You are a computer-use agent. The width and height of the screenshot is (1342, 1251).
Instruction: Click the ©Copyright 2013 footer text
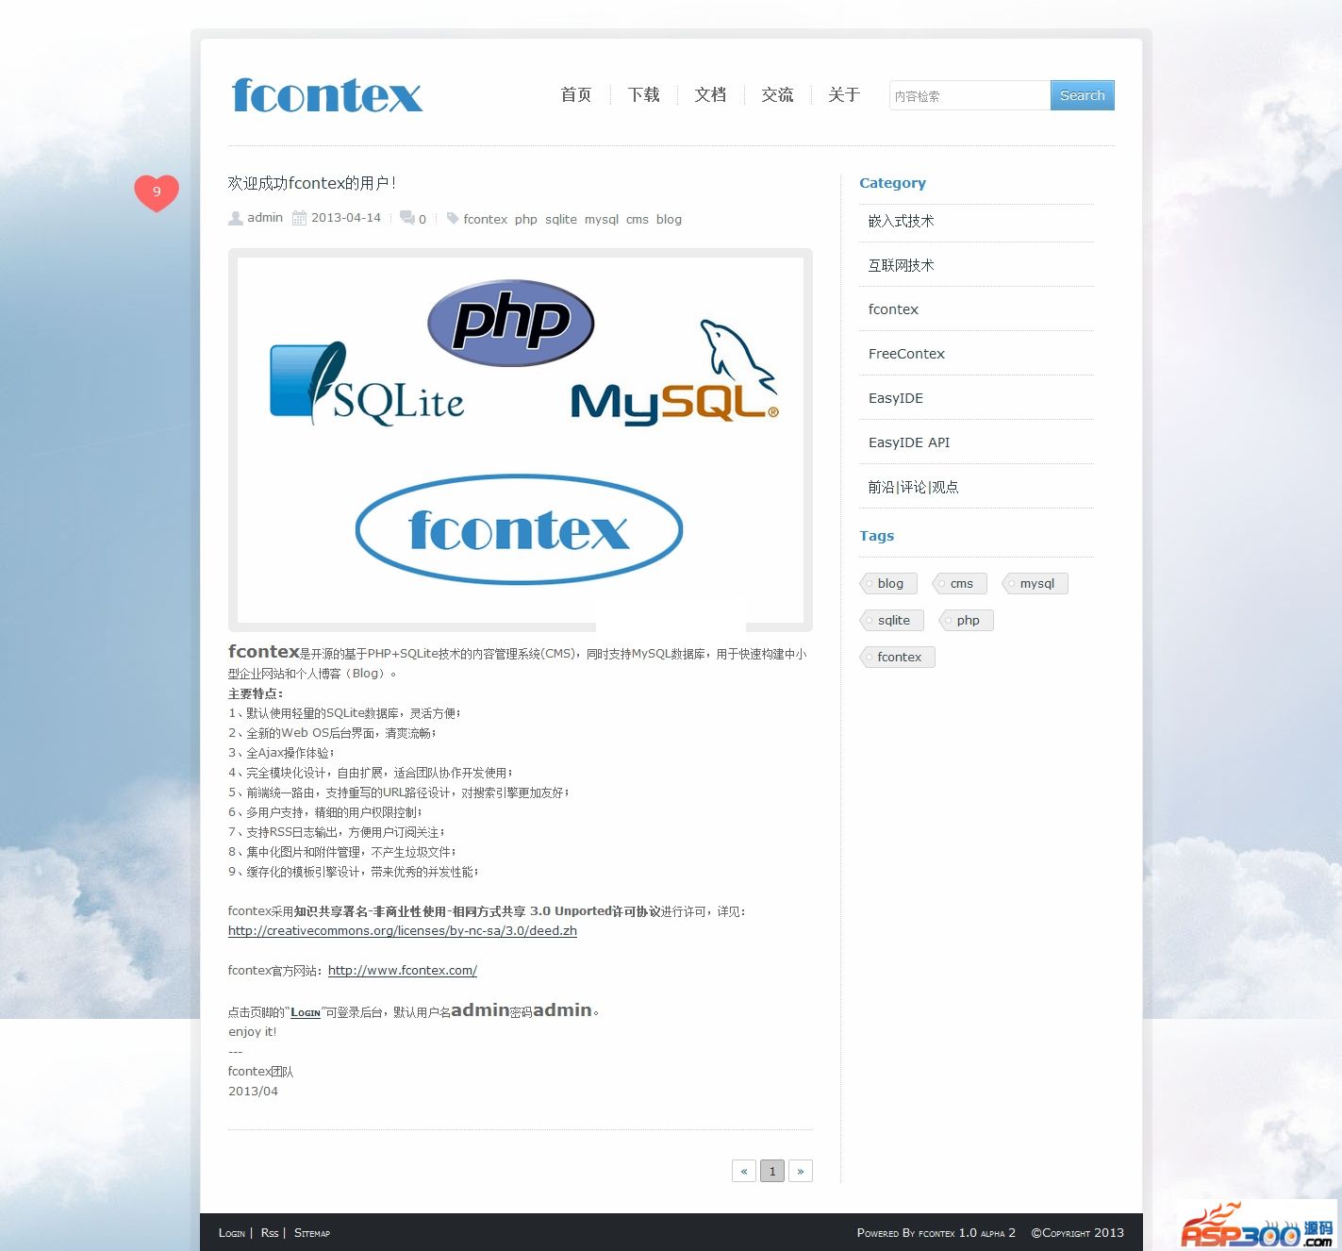pos(1077,1233)
